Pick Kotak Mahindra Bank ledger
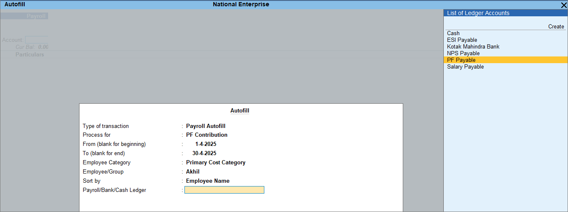The height and width of the screenshot is (212, 568). pos(473,47)
